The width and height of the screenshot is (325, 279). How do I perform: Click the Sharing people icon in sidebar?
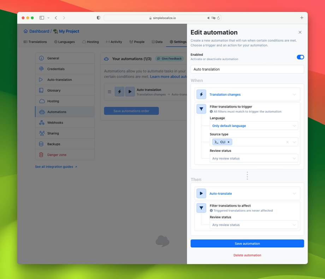(x=42, y=133)
